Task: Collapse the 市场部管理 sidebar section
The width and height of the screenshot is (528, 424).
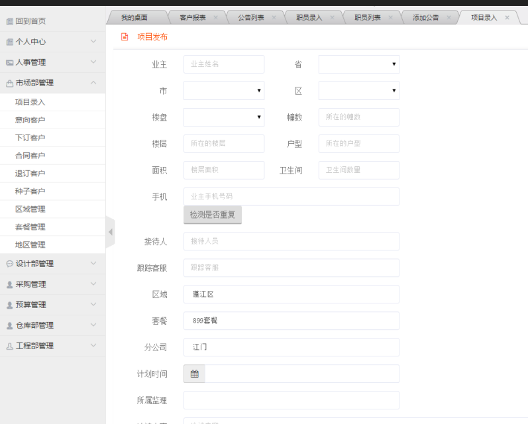Action: pyautogui.click(x=93, y=83)
